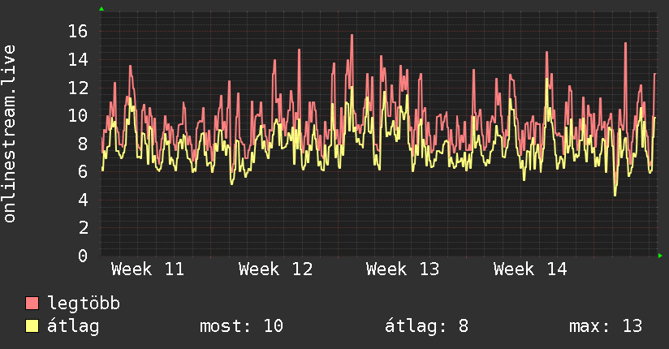The image size is (669, 349).
Task: Click the 'most: 10' value
Action: pos(241,326)
